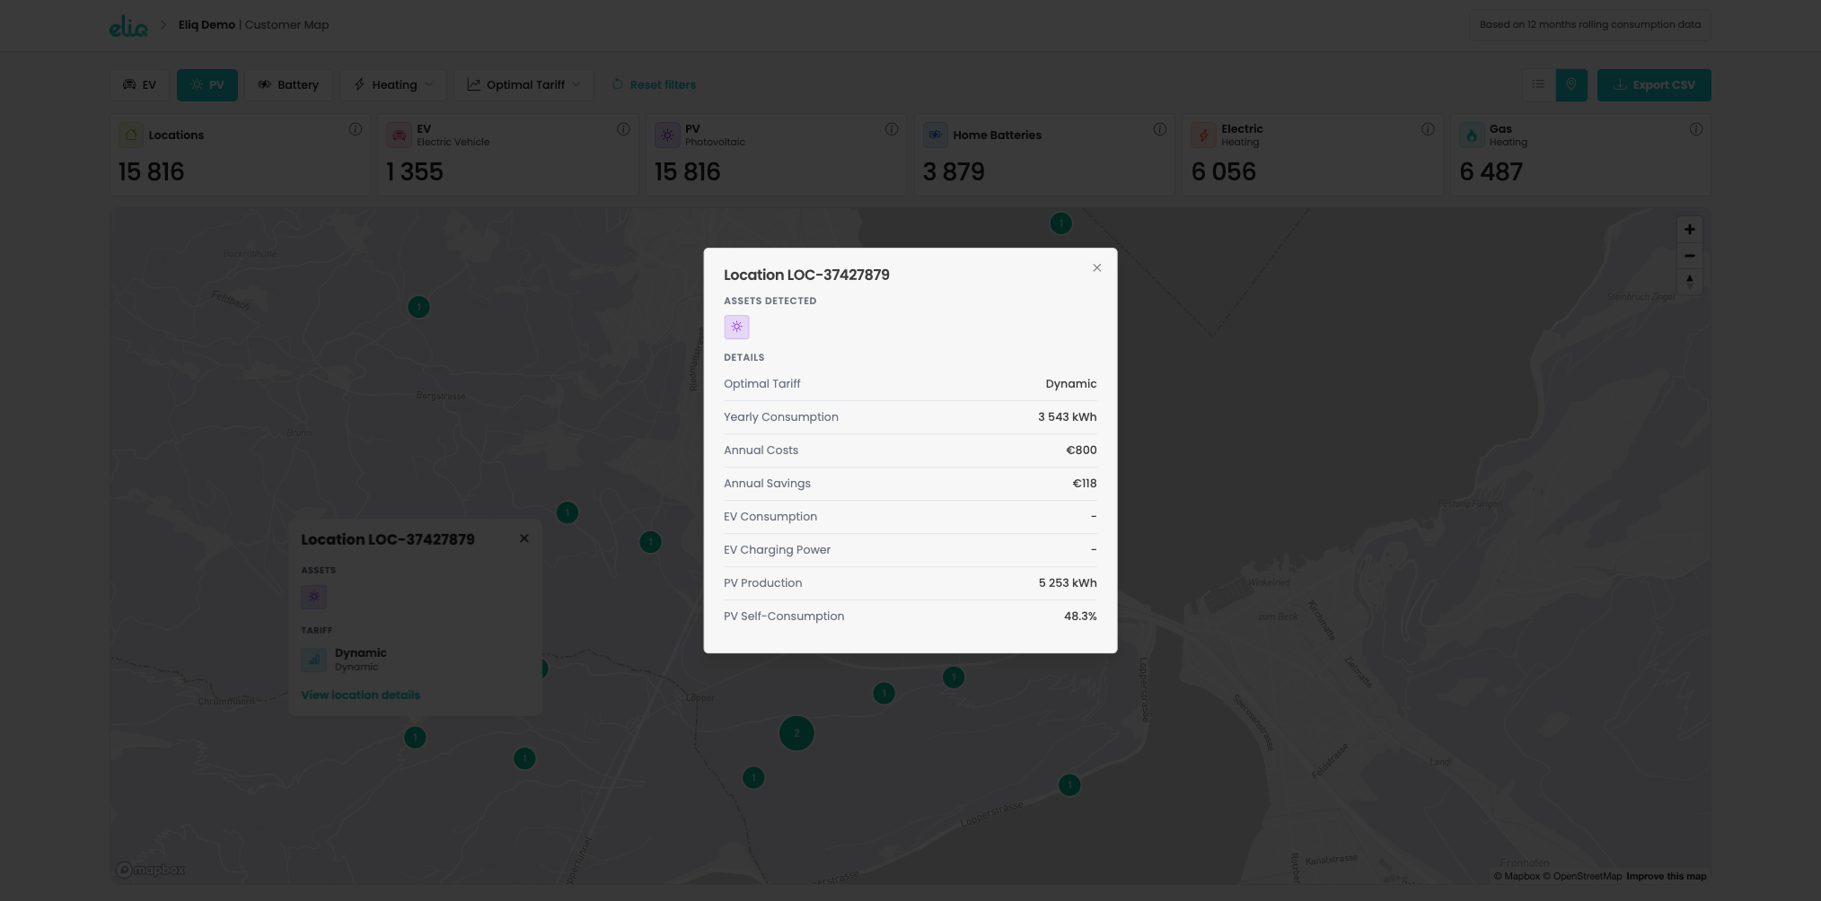Click the PV sun icon in stats card
The width and height of the screenshot is (1821, 901).
click(x=667, y=136)
